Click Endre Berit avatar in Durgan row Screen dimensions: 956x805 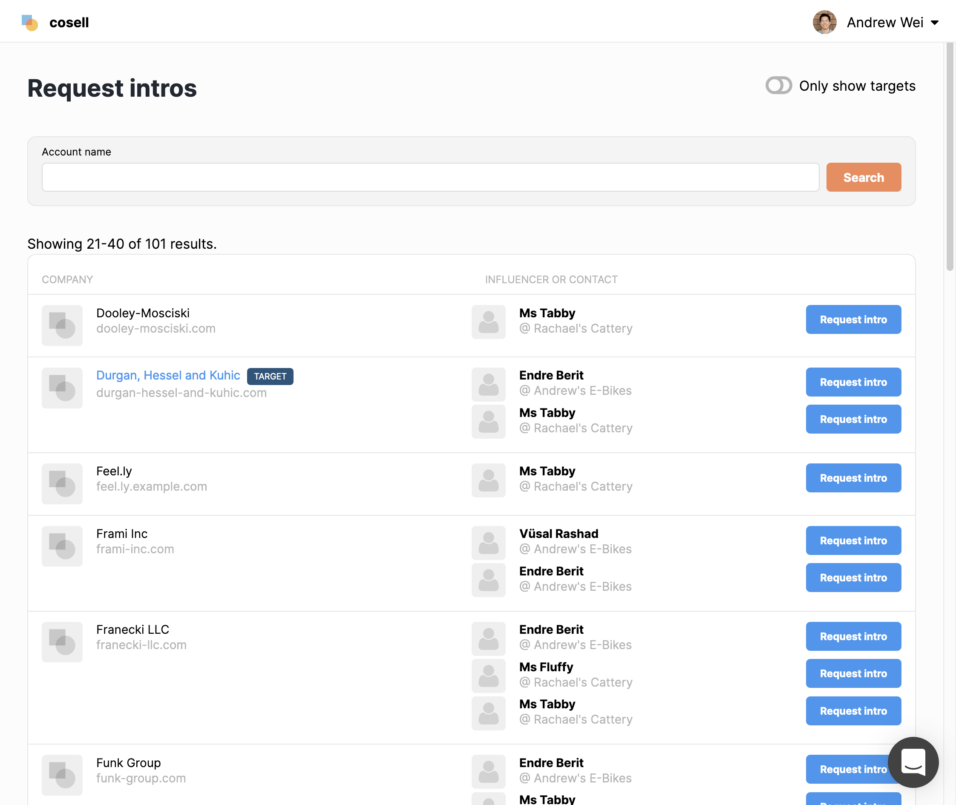[x=488, y=384]
